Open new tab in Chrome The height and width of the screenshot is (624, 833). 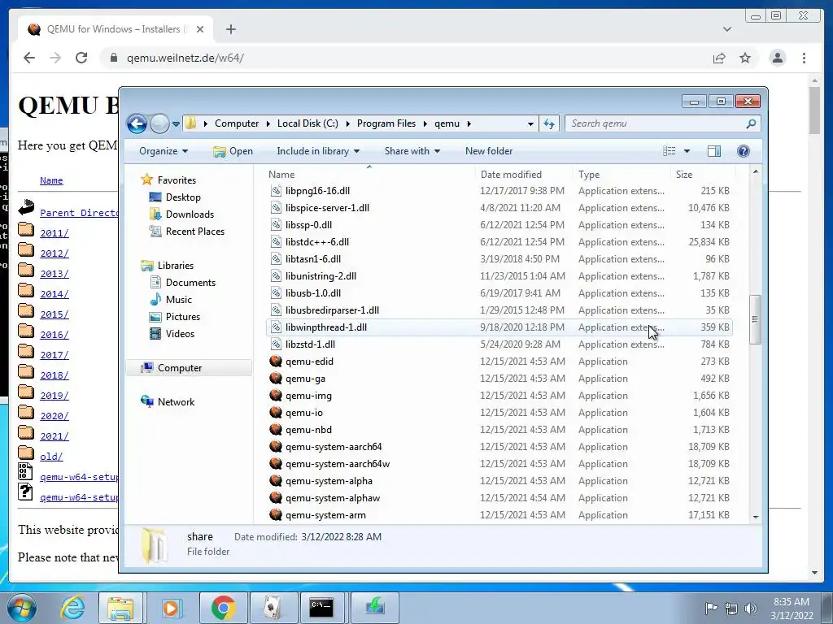click(x=230, y=29)
